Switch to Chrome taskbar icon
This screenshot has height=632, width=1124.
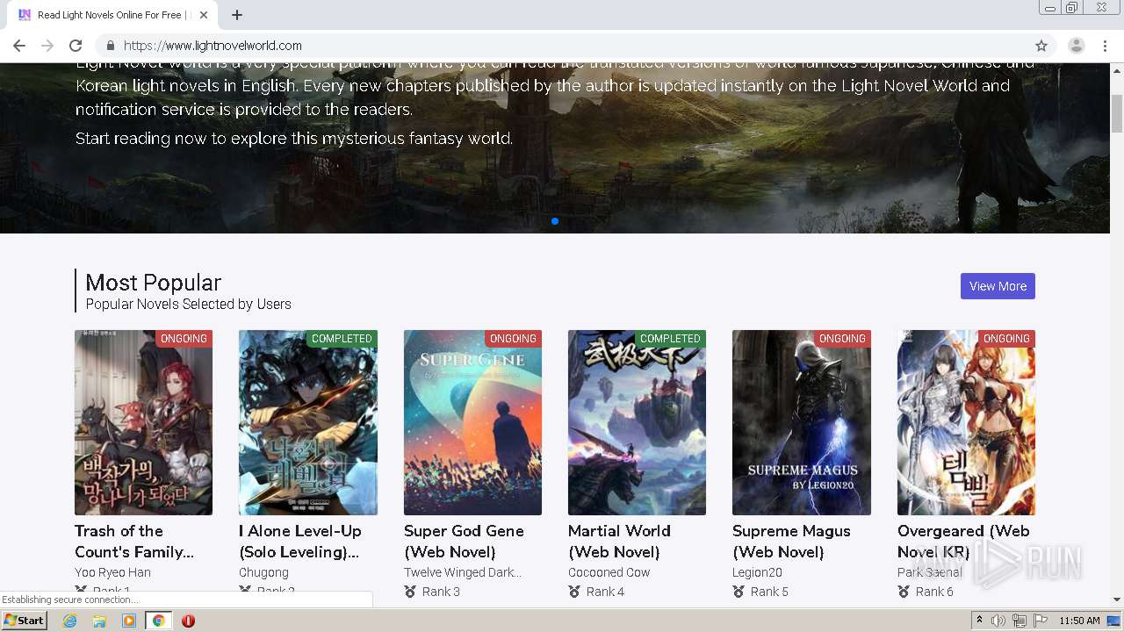click(158, 621)
